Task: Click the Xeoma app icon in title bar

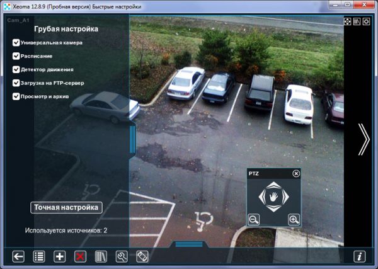Action: [x=7, y=6]
